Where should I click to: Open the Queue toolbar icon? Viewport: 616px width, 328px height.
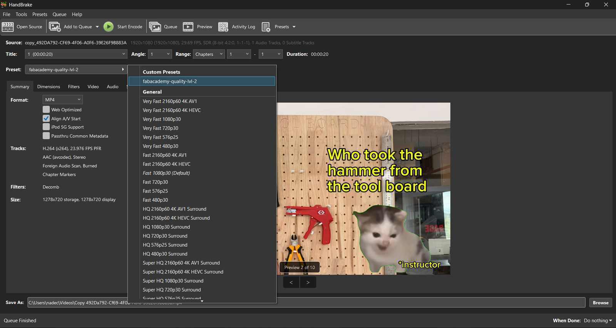pos(155,27)
